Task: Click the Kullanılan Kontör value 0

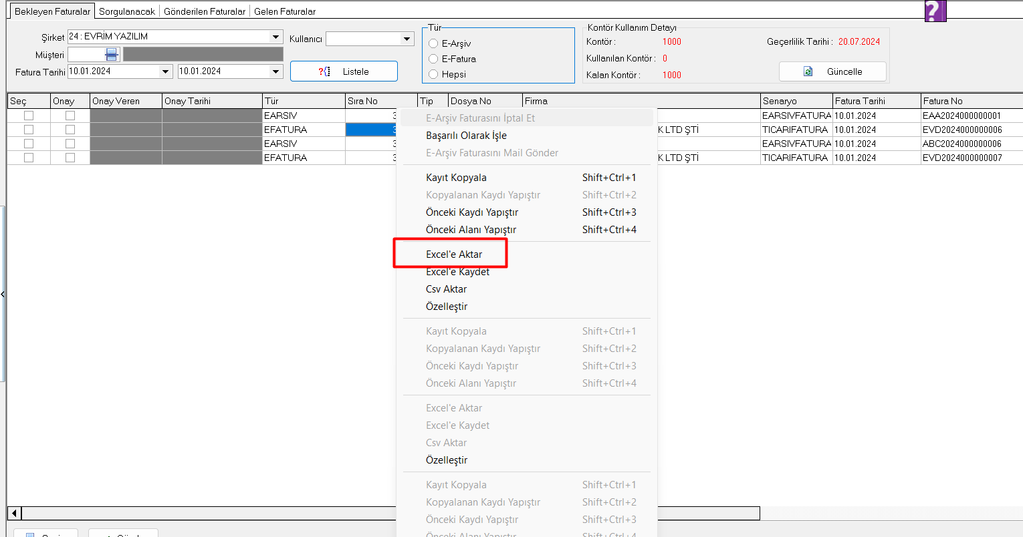Action: pyautogui.click(x=665, y=58)
